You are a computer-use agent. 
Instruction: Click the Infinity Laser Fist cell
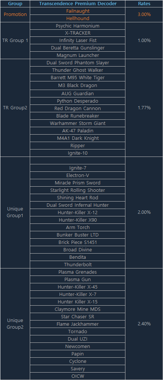78,41
